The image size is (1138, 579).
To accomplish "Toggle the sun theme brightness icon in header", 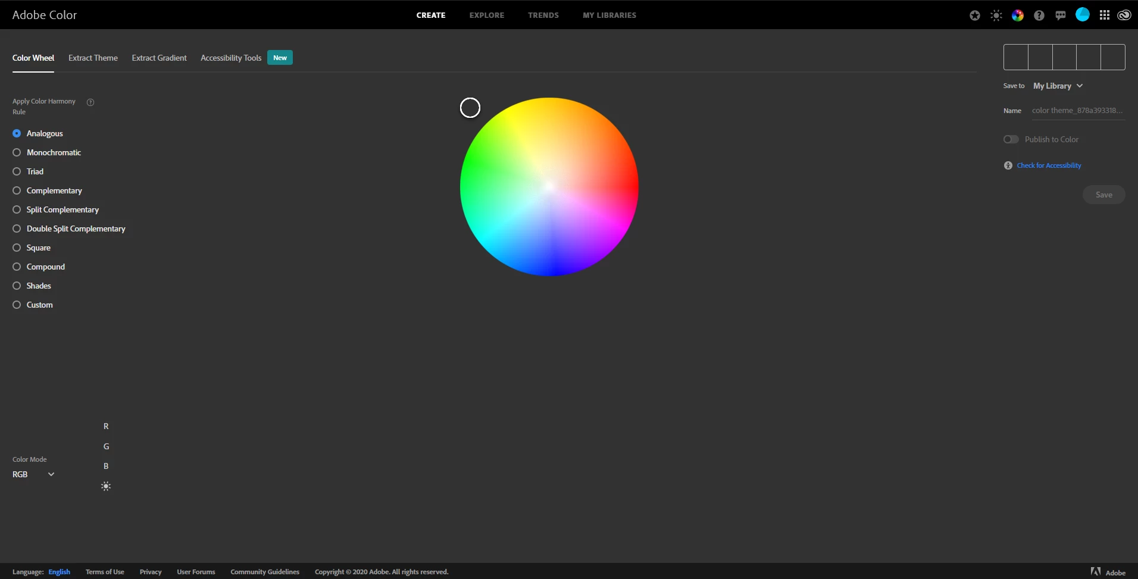I will pyautogui.click(x=996, y=15).
